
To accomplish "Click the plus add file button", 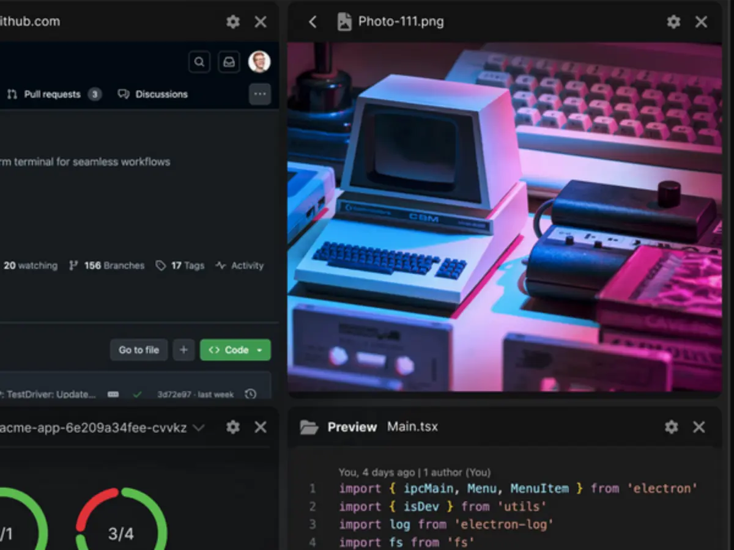I will (183, 350).
